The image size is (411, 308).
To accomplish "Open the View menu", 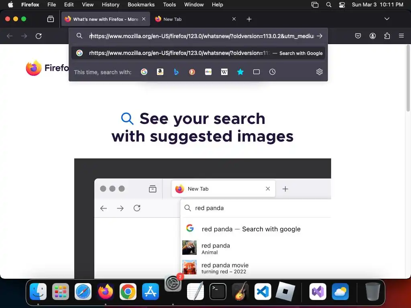I will (x=87, y=4).
